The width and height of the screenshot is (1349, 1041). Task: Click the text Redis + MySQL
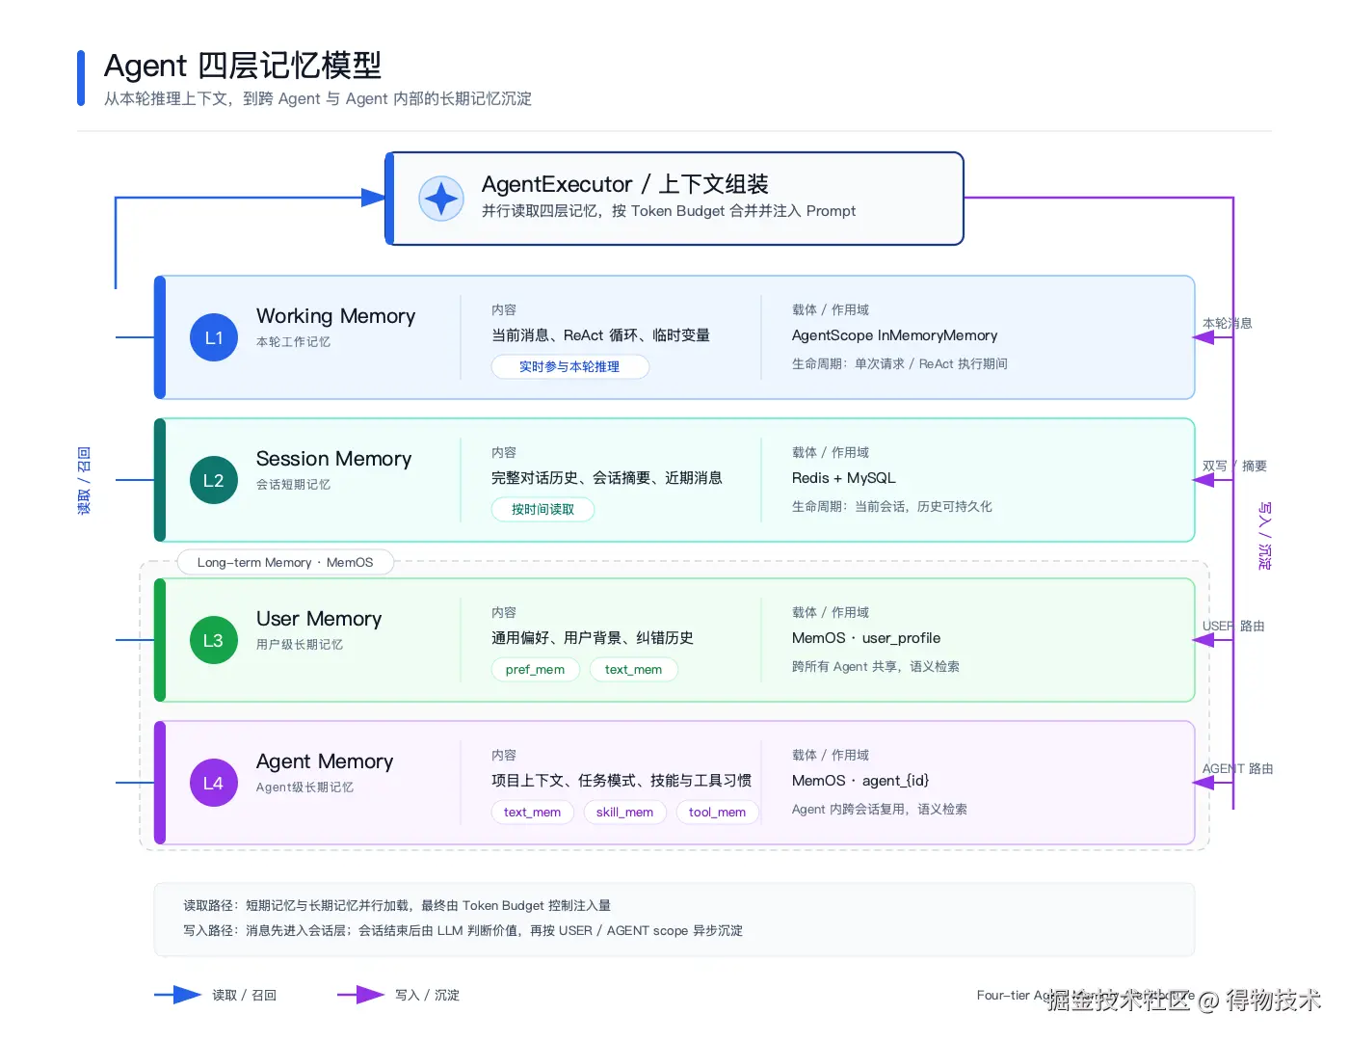click(843, 478)
